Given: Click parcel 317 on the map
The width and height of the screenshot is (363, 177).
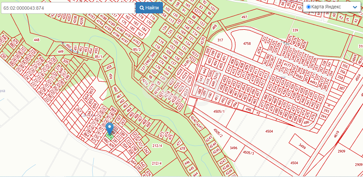Looking at the screenshot, I should (x=220, y=40).
